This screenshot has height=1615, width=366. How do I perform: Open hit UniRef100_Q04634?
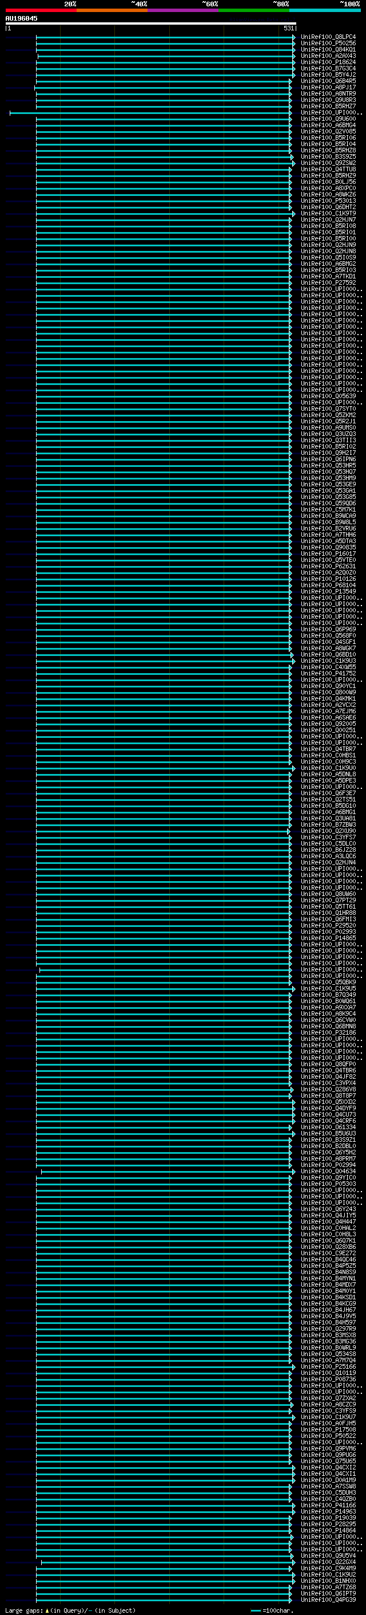328,1171
